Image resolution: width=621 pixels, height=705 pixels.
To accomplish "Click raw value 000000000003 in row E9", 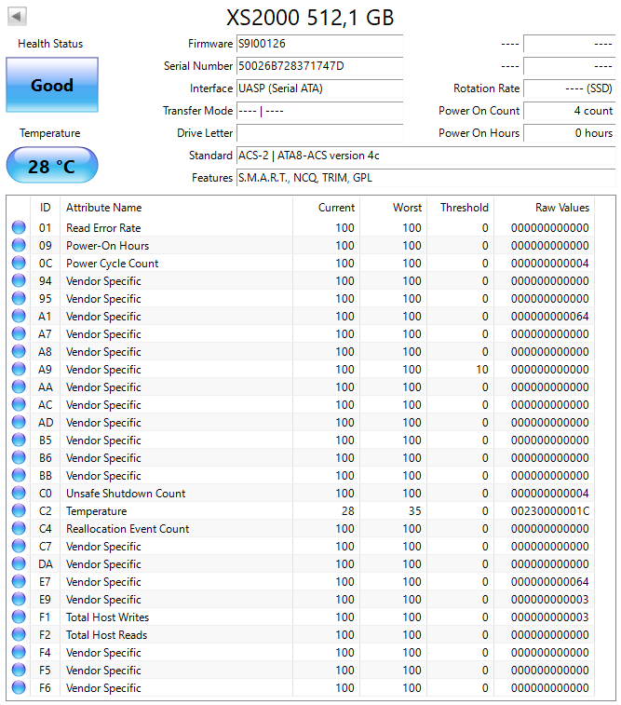I will coord(549,600).
